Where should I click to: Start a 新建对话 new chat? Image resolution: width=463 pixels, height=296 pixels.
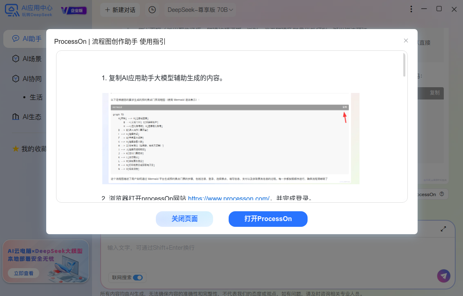[120, 10]
